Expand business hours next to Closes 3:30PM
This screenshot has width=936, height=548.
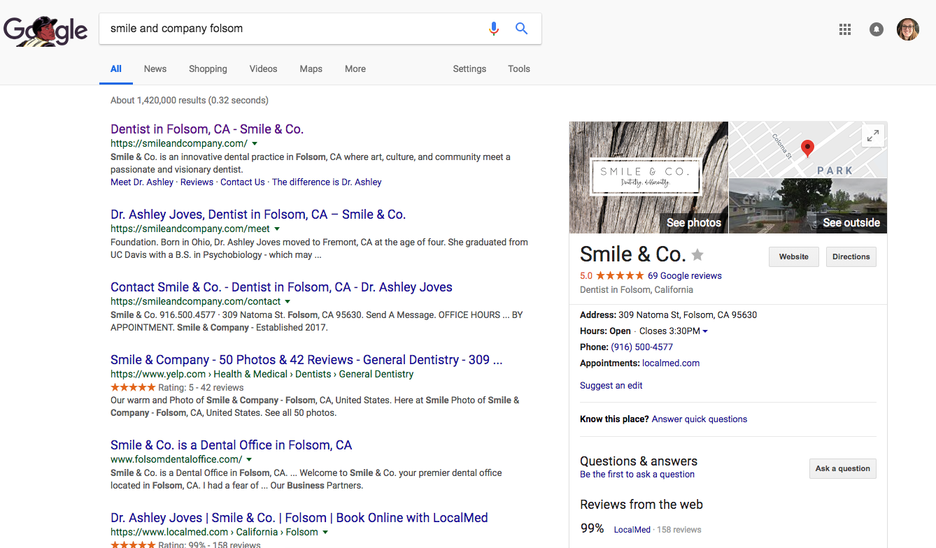[705, 331]
